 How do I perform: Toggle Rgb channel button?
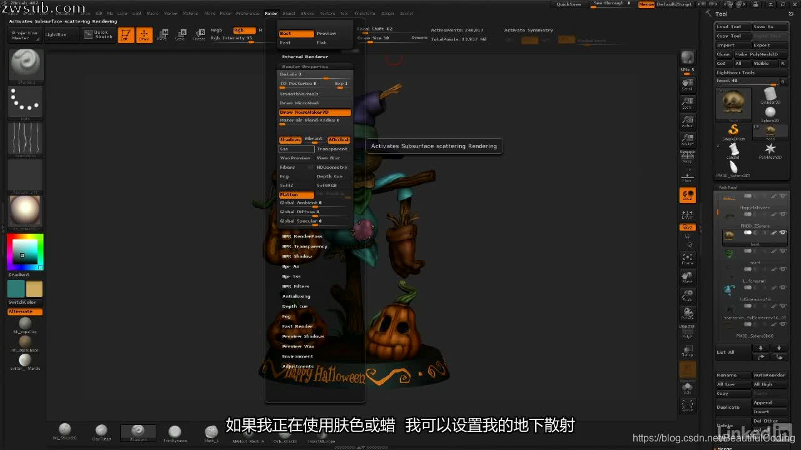coord(244,30)
